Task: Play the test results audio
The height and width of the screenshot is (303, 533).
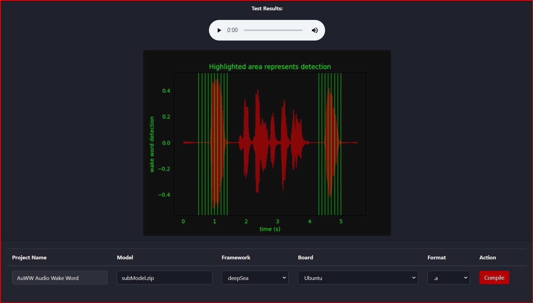Action: [x=219, y=30]
